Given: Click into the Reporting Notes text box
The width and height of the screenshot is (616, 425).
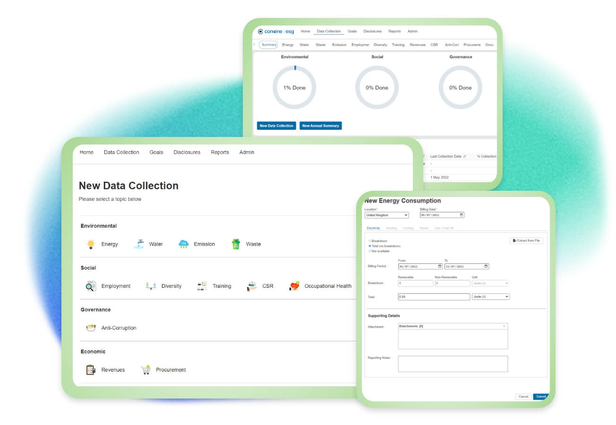Looking at the screenshot, I should coord(453,364).
